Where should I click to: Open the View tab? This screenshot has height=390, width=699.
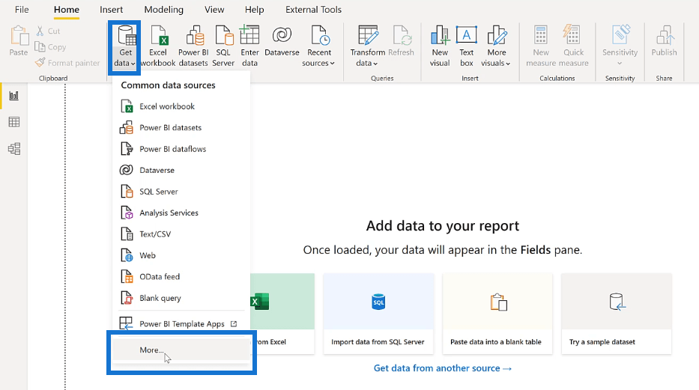[214, 9]
